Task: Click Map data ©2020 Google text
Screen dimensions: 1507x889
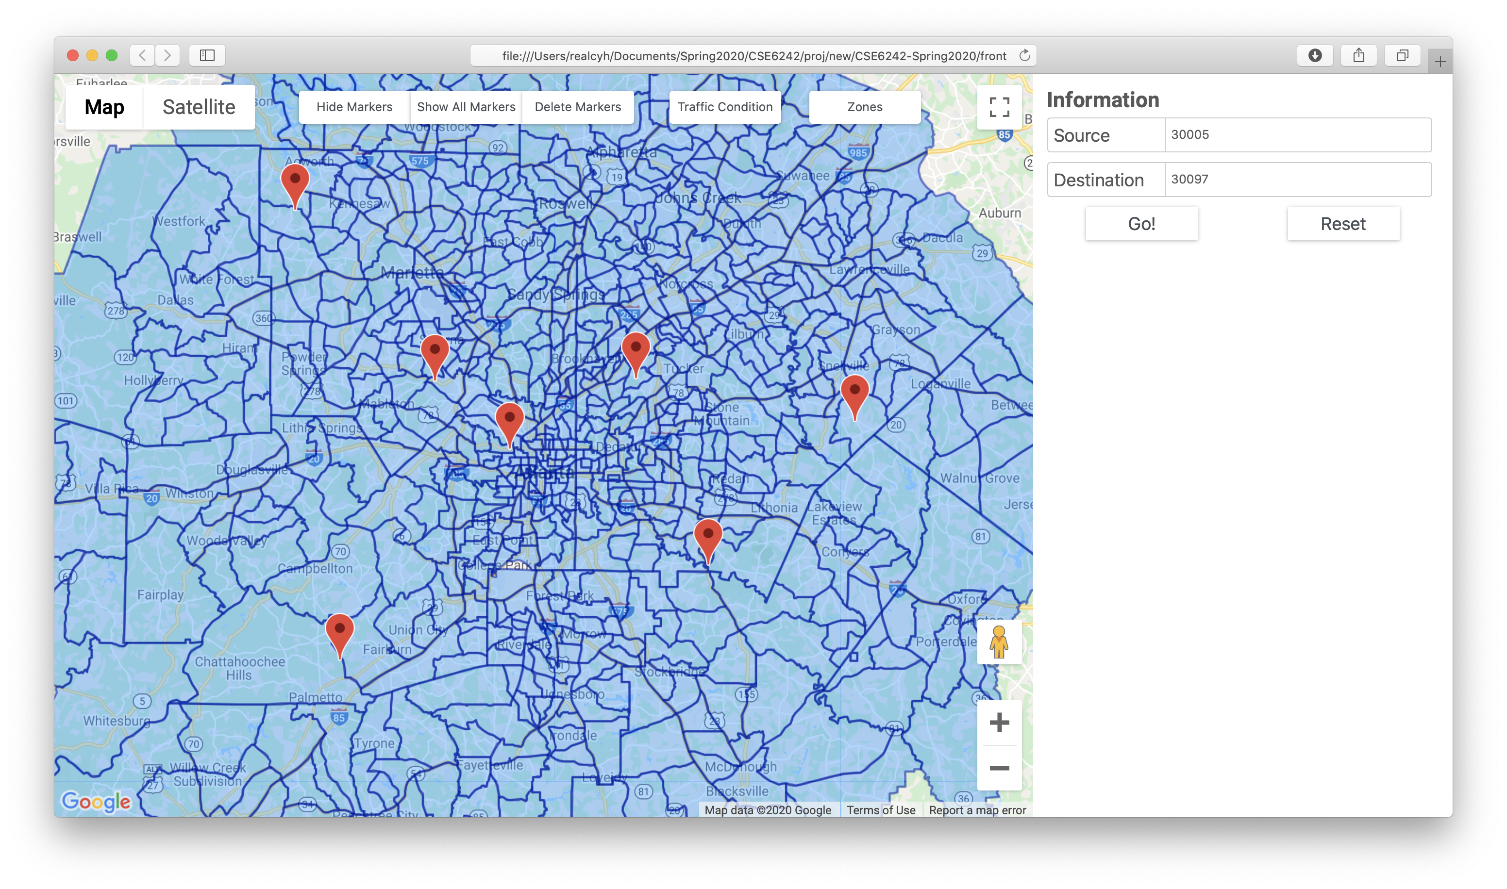Action: coord(768,810)
